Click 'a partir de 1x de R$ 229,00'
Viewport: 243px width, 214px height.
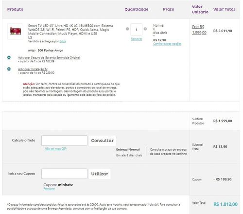(36, 73)
